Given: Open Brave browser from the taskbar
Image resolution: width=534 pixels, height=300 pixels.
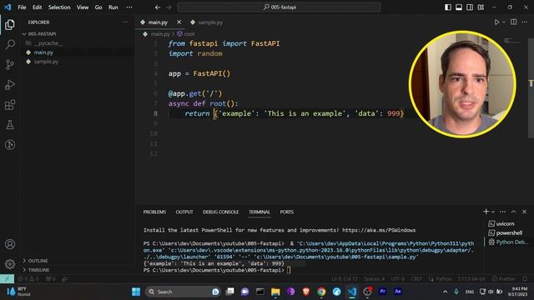Looking at the screenshot, I should [x=306, y=292].
